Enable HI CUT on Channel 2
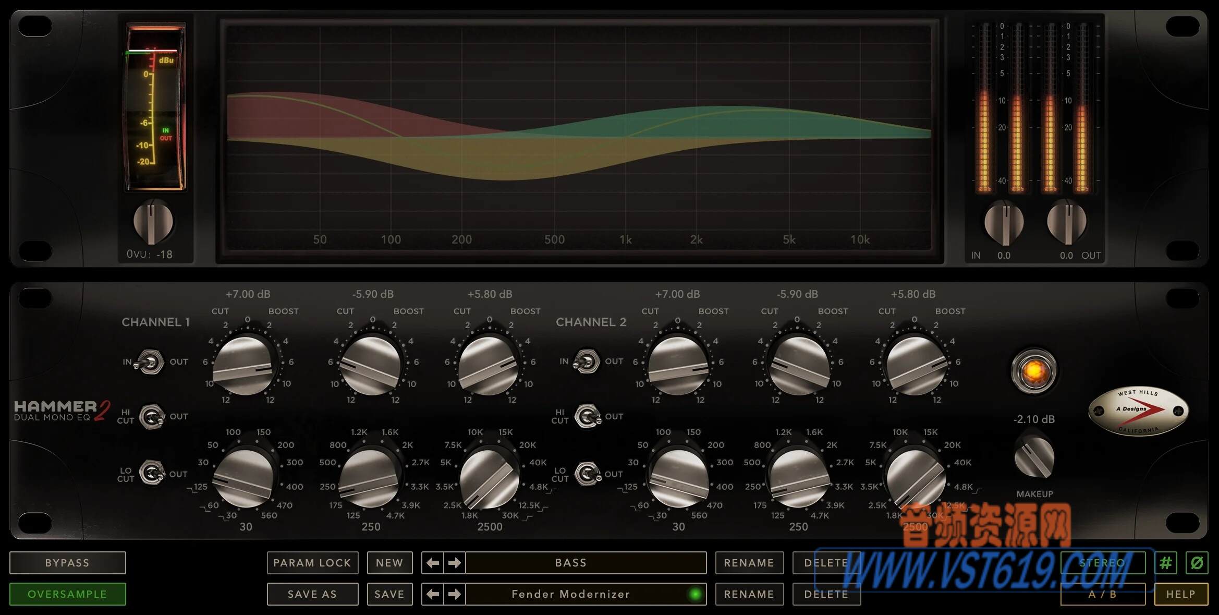The height and width of the screenshot is (615, 1219). (x=589, y=416)
